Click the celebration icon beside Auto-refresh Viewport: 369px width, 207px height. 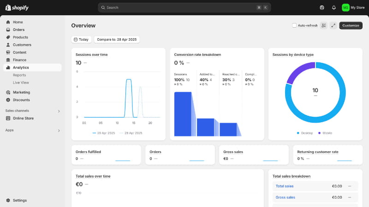pyautogui.click(x=324, y=25)
